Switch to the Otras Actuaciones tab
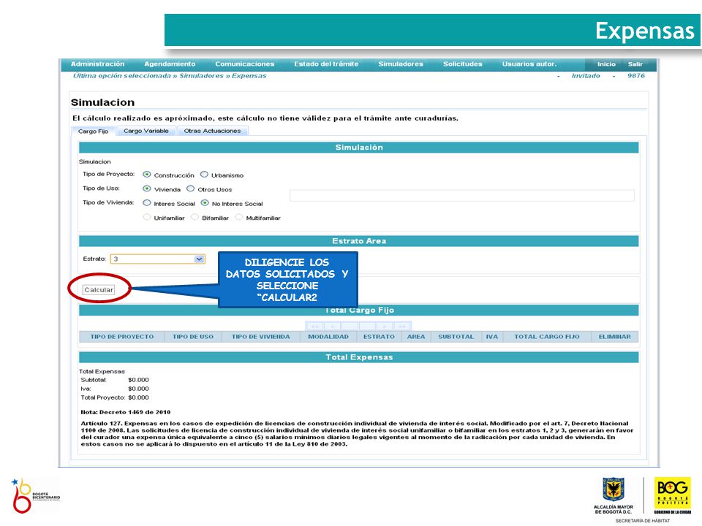This screenshot has height=526, width=702. tap(212, 131)
